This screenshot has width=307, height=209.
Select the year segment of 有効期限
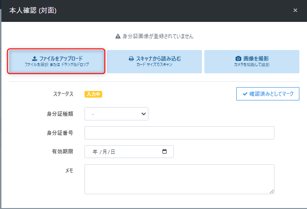(x=95, y=152)
